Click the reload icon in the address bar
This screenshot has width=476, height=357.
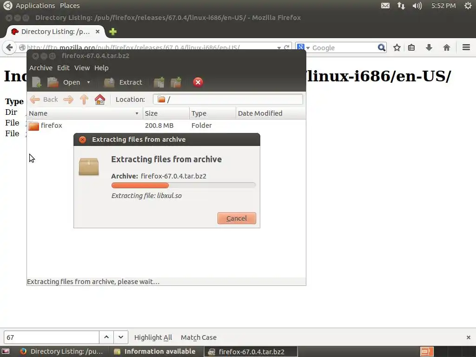(x=286, y=48)
